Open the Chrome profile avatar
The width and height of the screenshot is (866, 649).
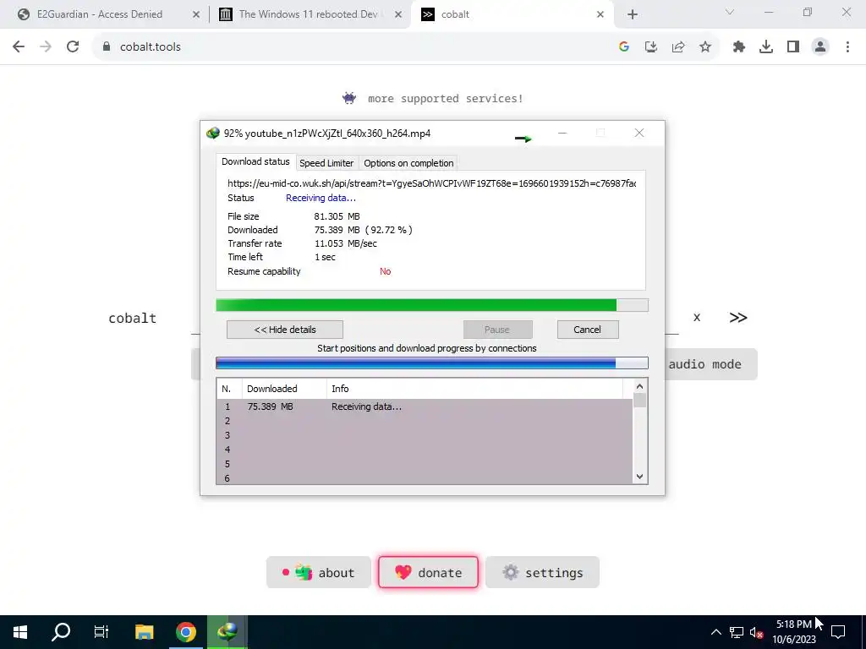click(x=820, y=47)
